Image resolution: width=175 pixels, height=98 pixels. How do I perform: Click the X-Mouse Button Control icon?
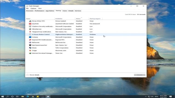tap(30, 34)
